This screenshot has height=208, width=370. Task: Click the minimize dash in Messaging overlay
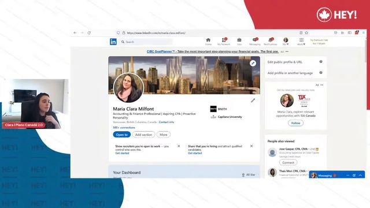coord(347,176)
